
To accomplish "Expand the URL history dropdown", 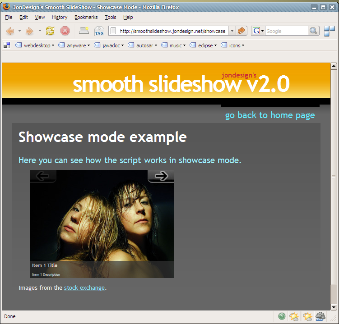I will tap(232, 31).
